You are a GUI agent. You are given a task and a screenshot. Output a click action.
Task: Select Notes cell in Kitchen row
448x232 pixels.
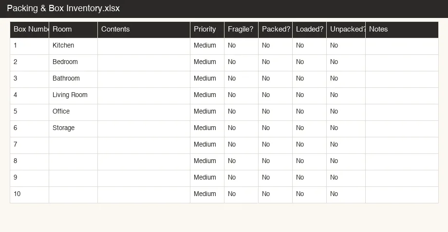pyautogui.click(x=402, y=46)
